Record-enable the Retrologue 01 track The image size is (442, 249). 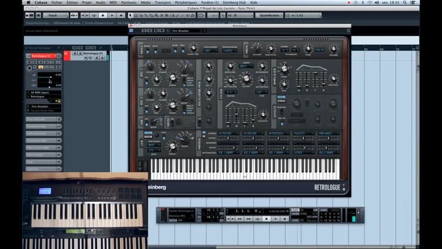[x=86, y=58]
